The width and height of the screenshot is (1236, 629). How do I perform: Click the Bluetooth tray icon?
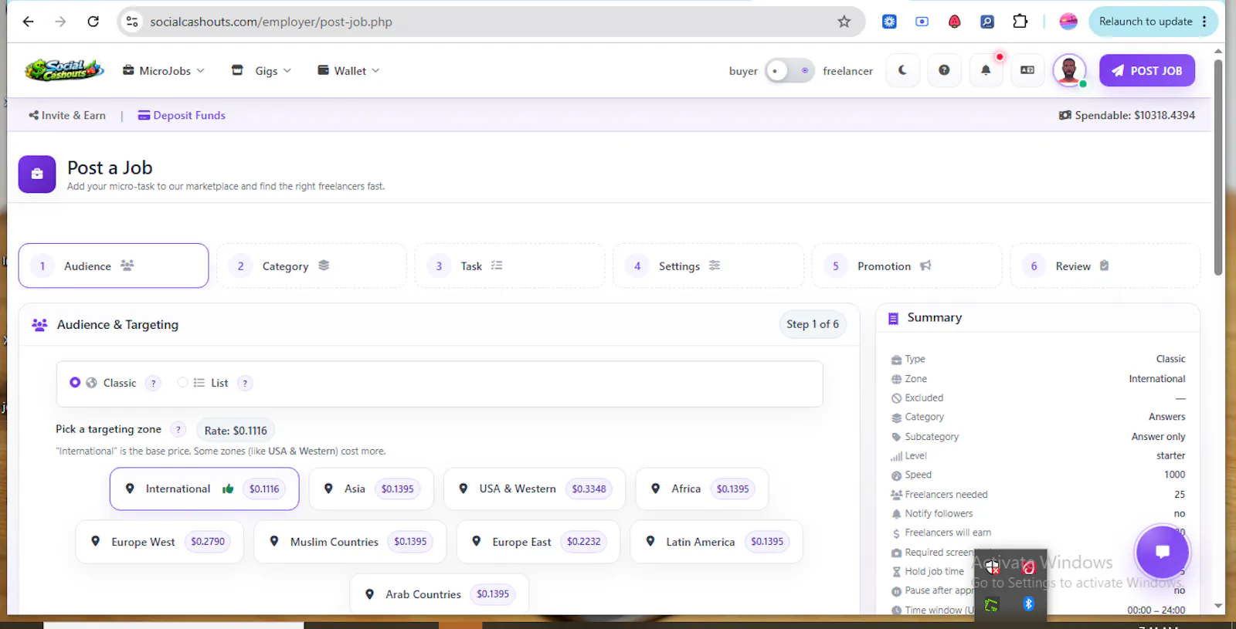coord(1028,604)
